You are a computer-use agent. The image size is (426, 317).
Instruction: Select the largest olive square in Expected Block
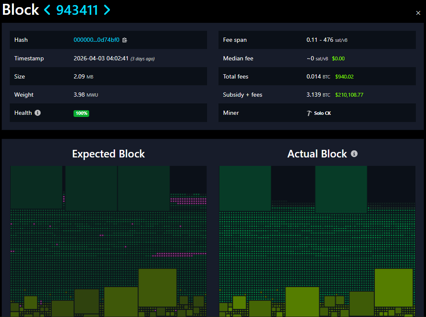pyautogui.click(x=157, y=287)
